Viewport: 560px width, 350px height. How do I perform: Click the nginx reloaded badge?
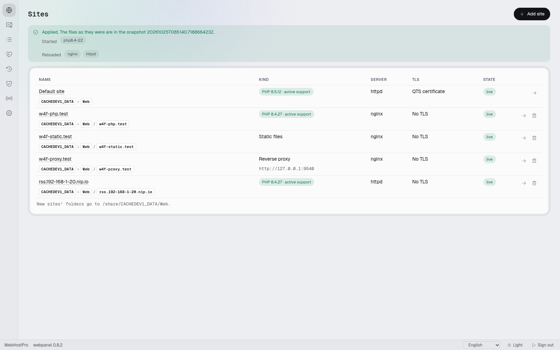coord(72,54)
